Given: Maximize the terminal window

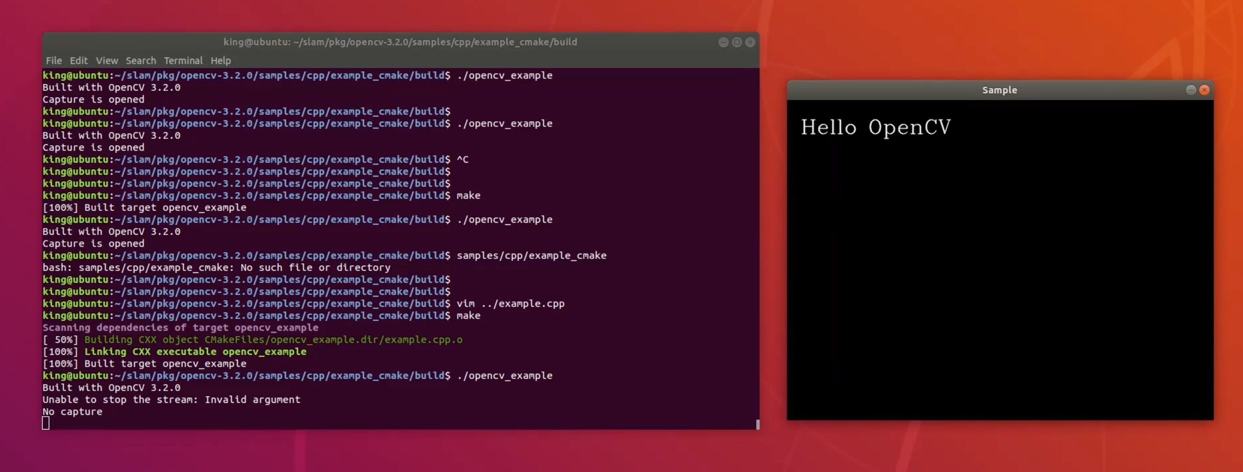Looking at the screenshot, I should coord(737,42).
